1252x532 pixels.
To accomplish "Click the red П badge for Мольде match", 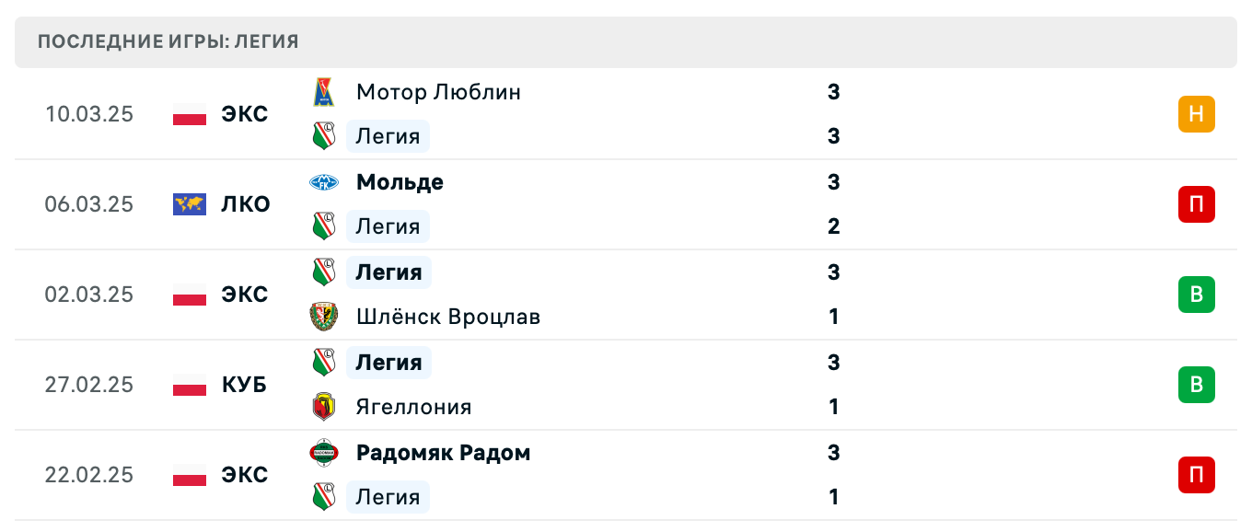I will [x=1196, y=204].
